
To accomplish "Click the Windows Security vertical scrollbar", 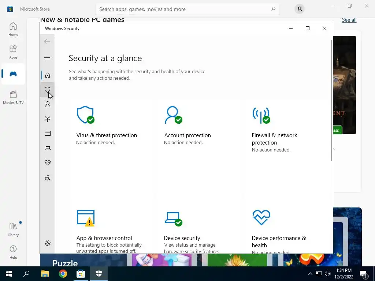I will click(x=332, y=100).
